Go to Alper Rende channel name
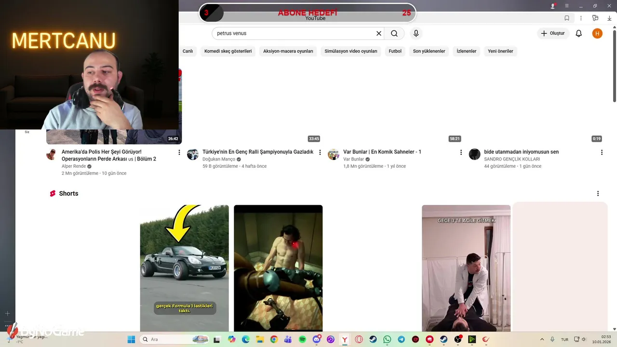The image size is (617, 347). click(x=74, y=166)
